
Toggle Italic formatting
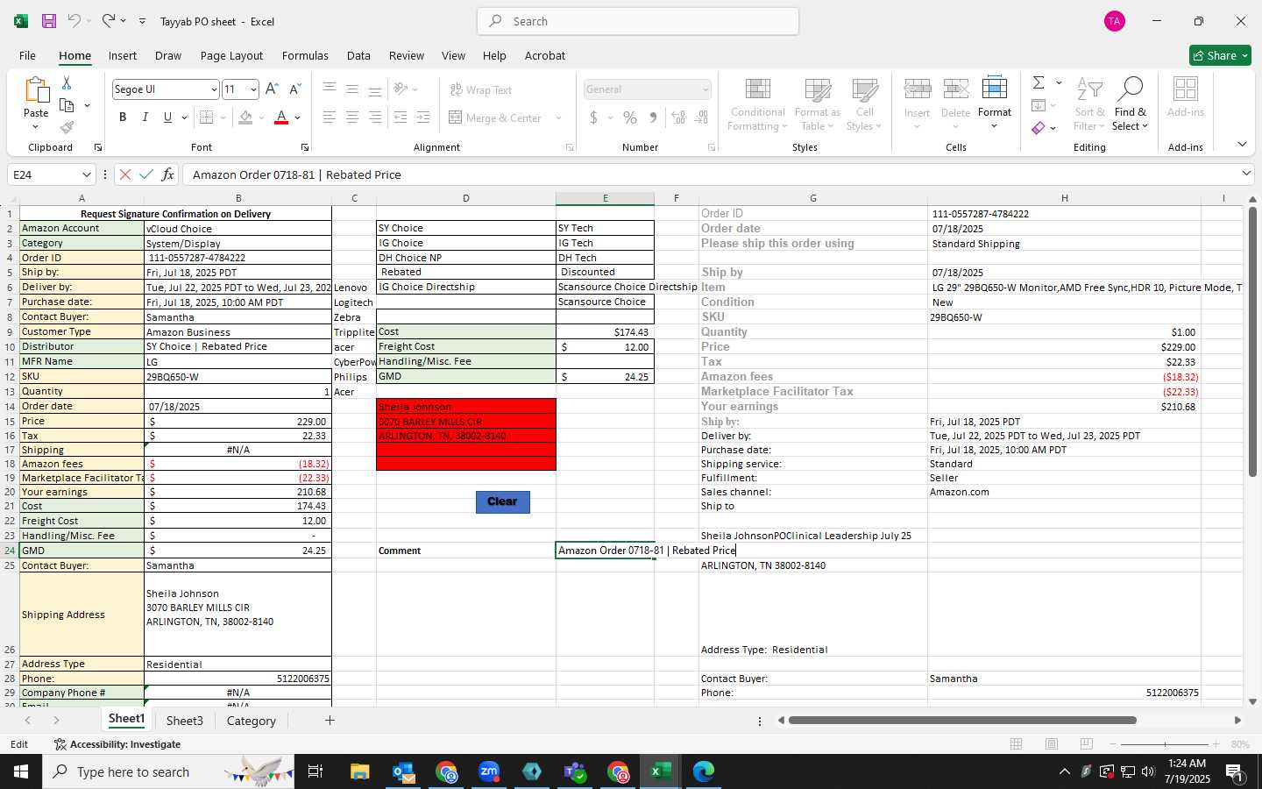tap(145, 117)
